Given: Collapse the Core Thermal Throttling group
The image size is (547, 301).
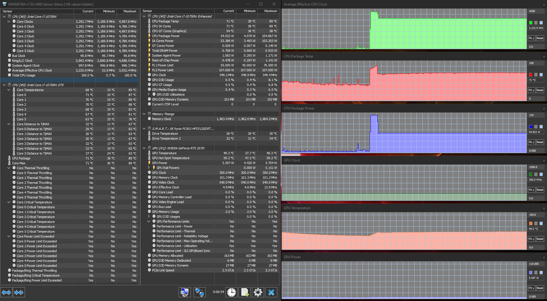Looking at the screenshot, I should 9,168.
